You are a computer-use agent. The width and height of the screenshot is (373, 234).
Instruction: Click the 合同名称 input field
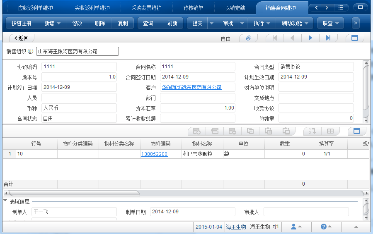pos(197,67)
